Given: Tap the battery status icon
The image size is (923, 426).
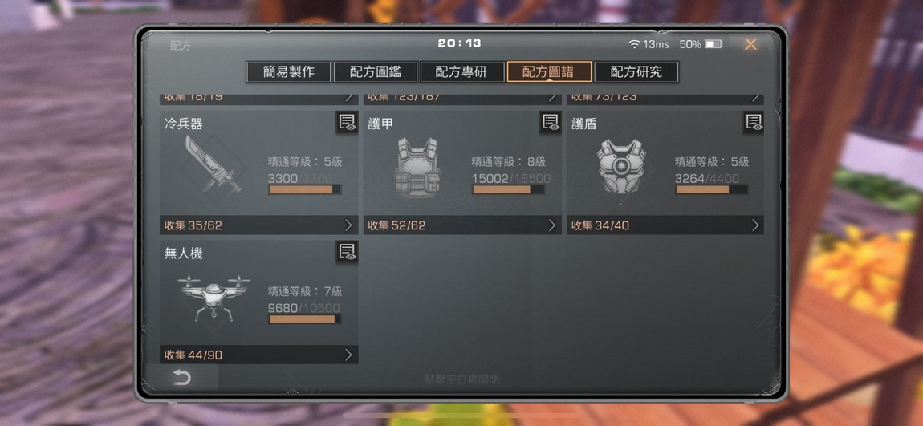Looking at the screenshot, I should point(714,44).
